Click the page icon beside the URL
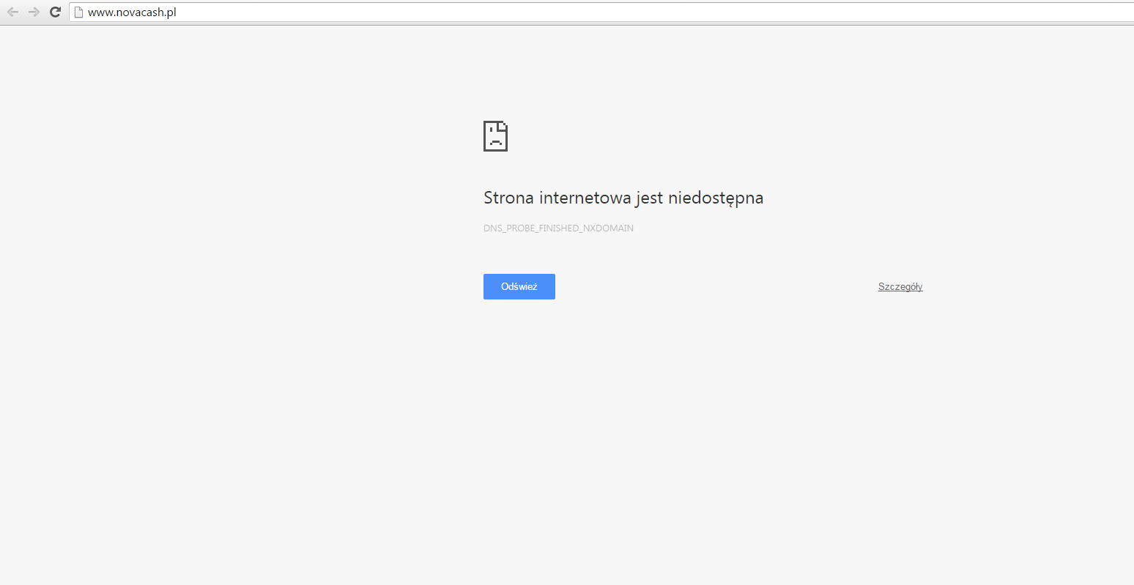 tap(79, 12)
